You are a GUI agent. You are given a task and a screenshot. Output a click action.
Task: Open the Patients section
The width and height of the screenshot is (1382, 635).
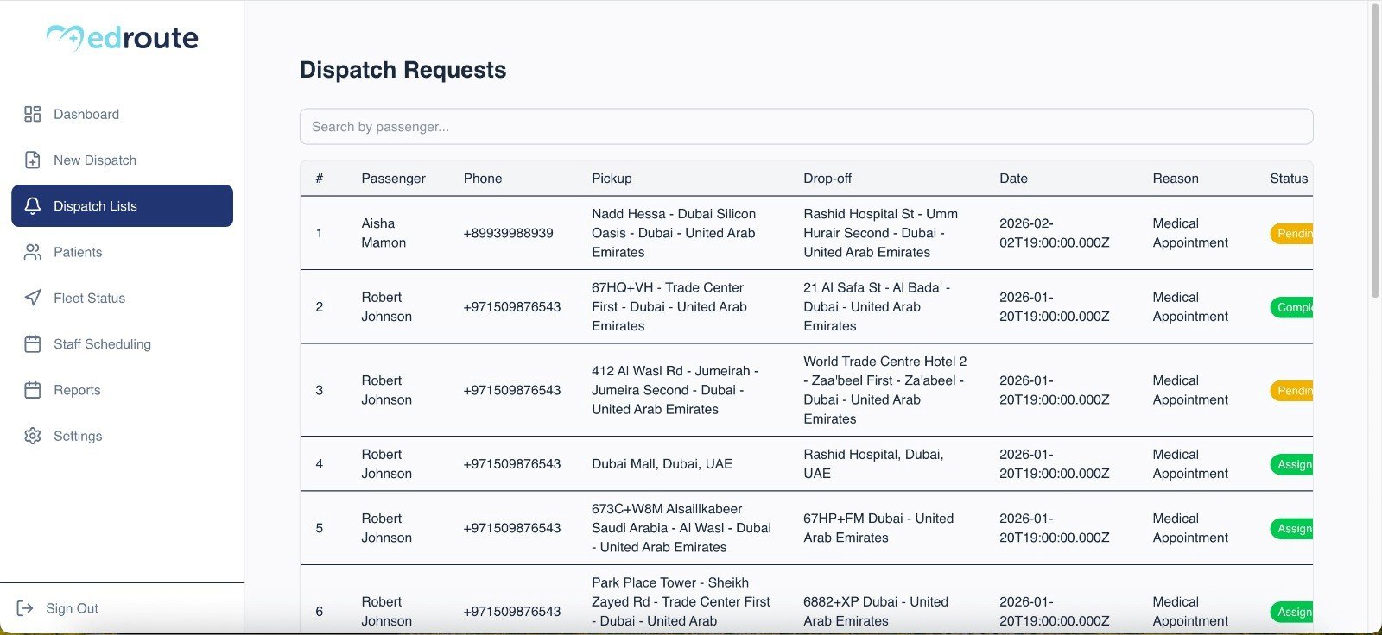click(122, 252)
